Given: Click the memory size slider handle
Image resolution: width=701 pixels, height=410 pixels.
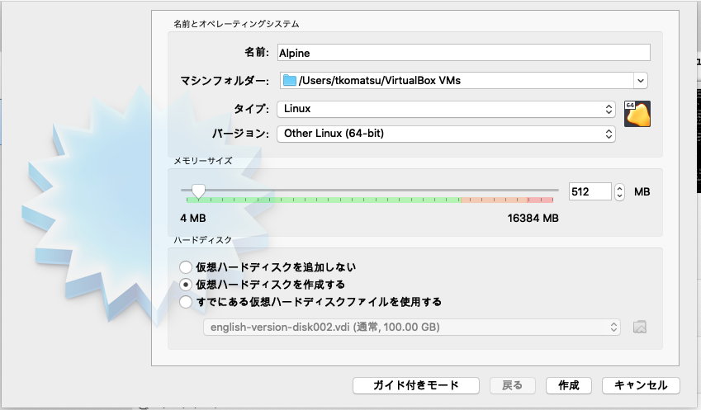Looking at the screenshot, I should [x=198, y=191].
